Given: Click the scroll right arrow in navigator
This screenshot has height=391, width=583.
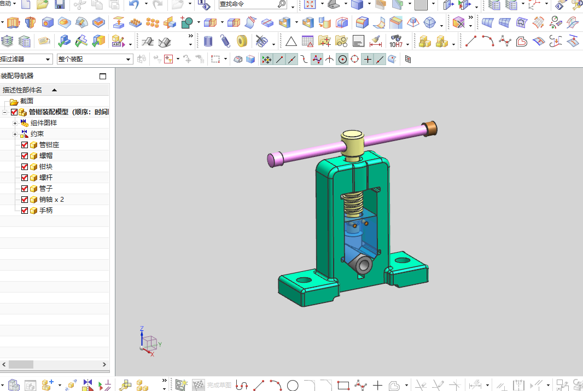Looking at the screenshot, I should pos(104,365).
